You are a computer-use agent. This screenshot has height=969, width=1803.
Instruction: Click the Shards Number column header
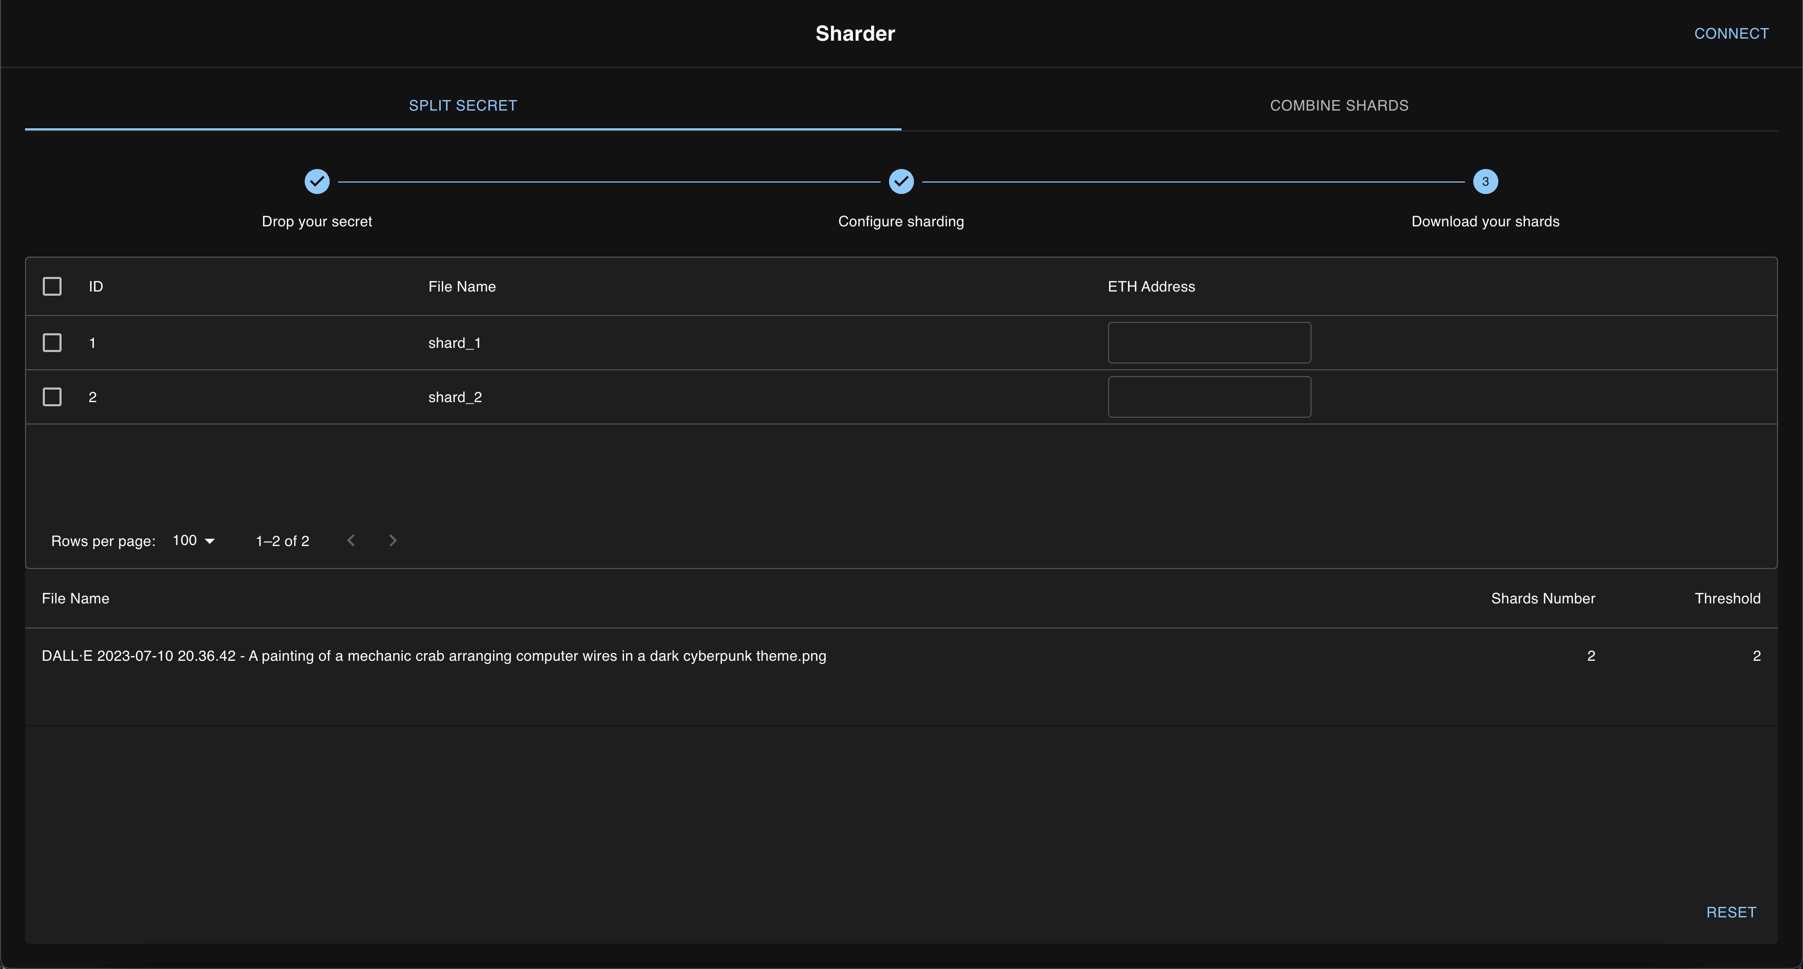1543,599
